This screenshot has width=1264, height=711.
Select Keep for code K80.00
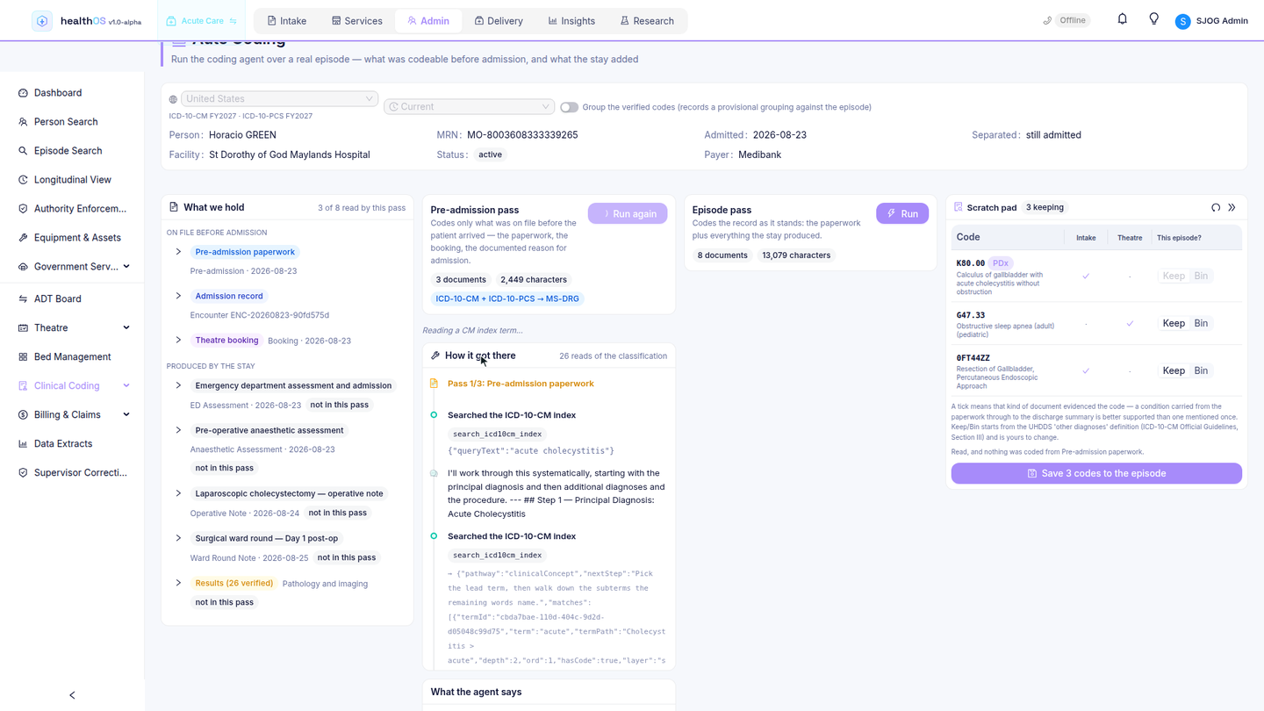point(1174,276)
